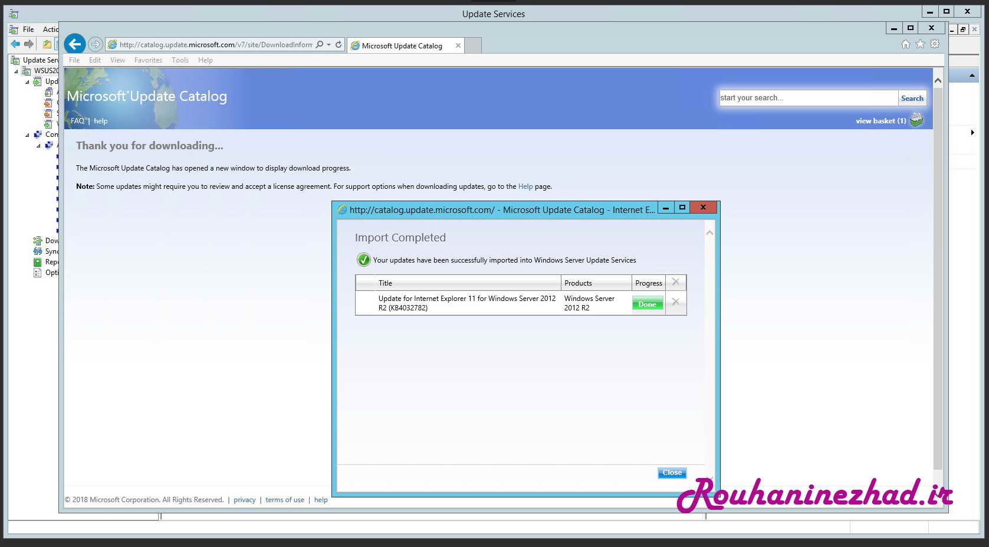Open the IE Tools menu
989x547 pixels.
pyautogui.click(x=180, y=60)
